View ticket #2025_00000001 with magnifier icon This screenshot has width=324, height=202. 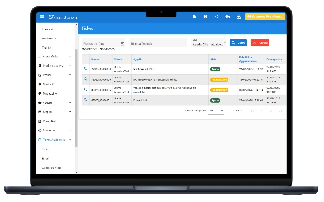[85, 100]
